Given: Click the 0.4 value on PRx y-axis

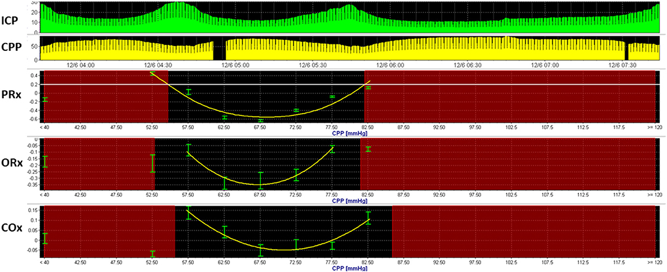Looking at the screenshot, I should coord(35,76).
